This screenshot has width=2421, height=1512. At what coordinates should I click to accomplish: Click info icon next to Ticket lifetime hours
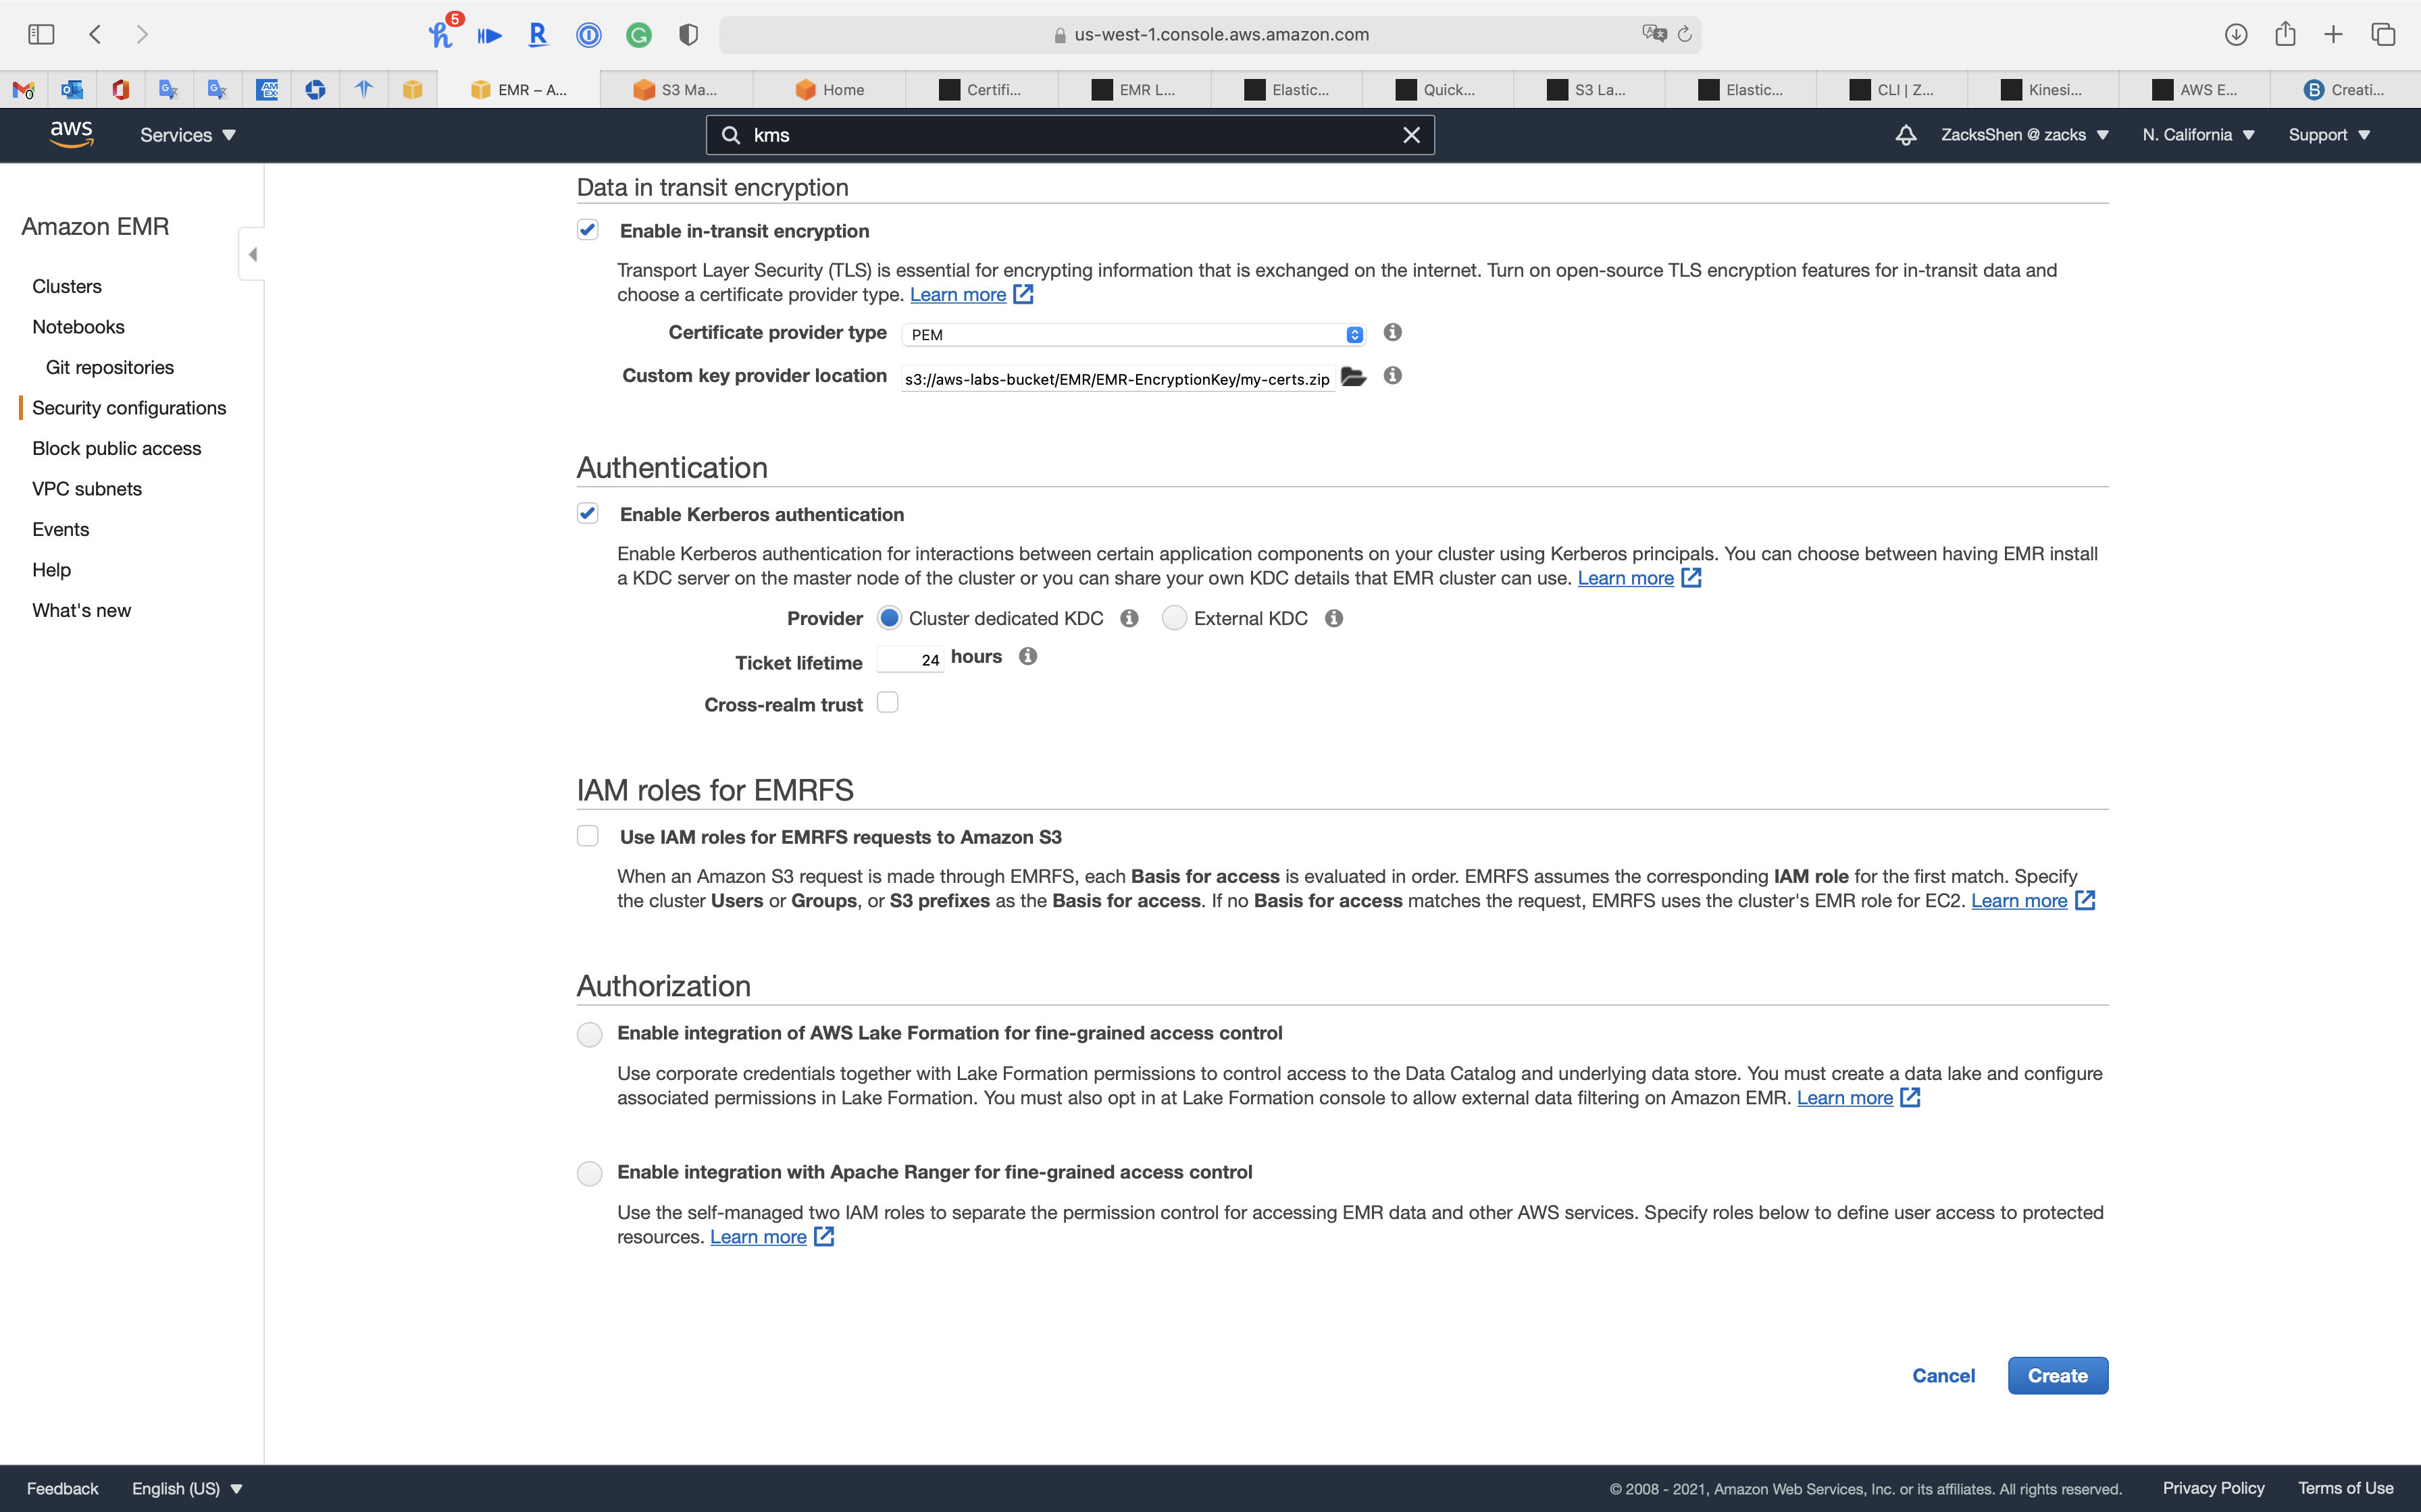[1027, 656]
